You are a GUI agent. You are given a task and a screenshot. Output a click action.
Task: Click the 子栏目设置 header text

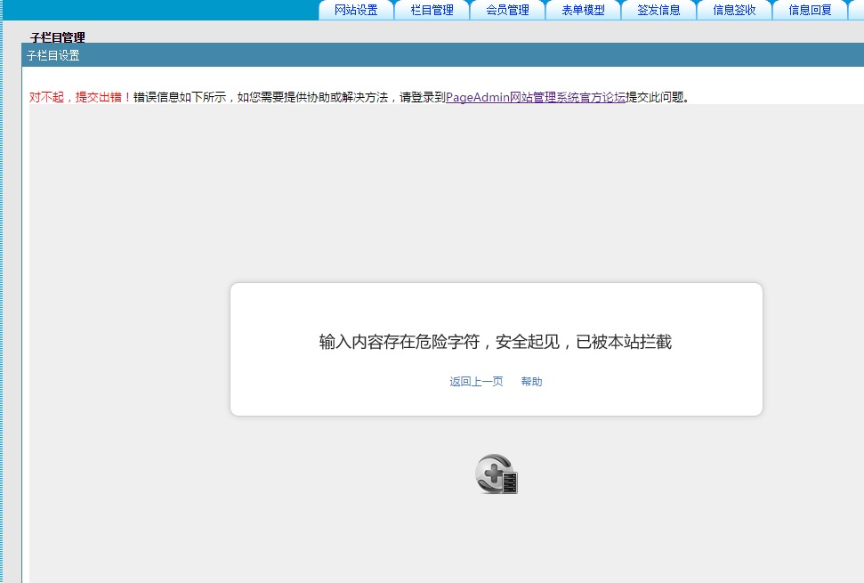(x=52, y=55)
